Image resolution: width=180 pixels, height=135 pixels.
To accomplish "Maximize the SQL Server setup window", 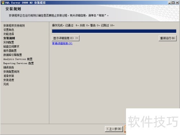I will [x=173, y=3].
